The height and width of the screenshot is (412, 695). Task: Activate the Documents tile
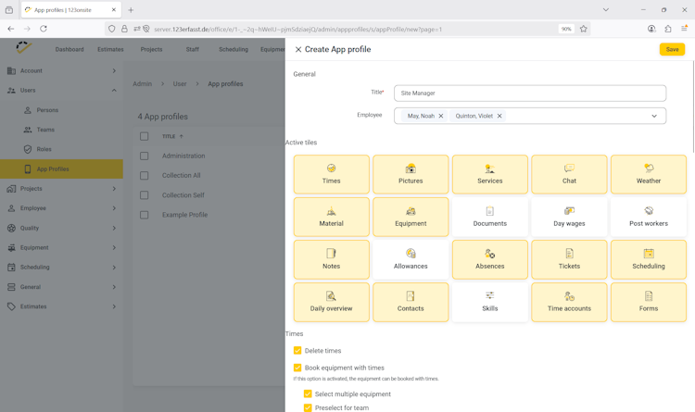pyautogui.click(x=490, y=217)
